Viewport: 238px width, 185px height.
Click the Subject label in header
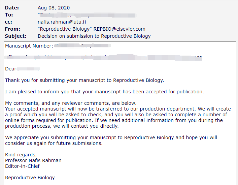coord(15,36)
